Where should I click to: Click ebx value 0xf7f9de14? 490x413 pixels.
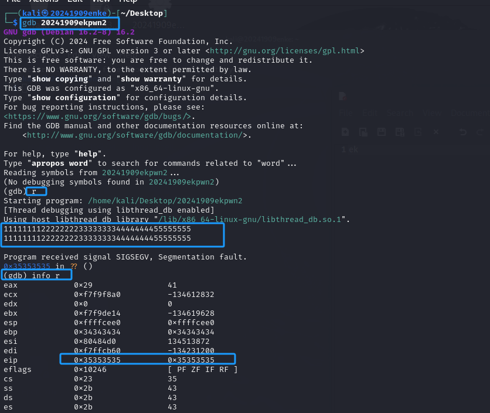97,313
